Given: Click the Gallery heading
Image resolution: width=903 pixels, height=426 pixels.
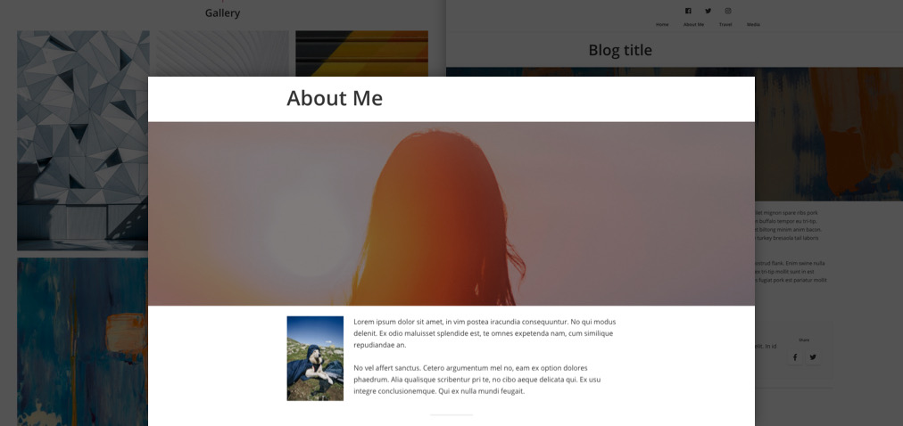Looking at the screenshot, I should [x=222, y=12].
